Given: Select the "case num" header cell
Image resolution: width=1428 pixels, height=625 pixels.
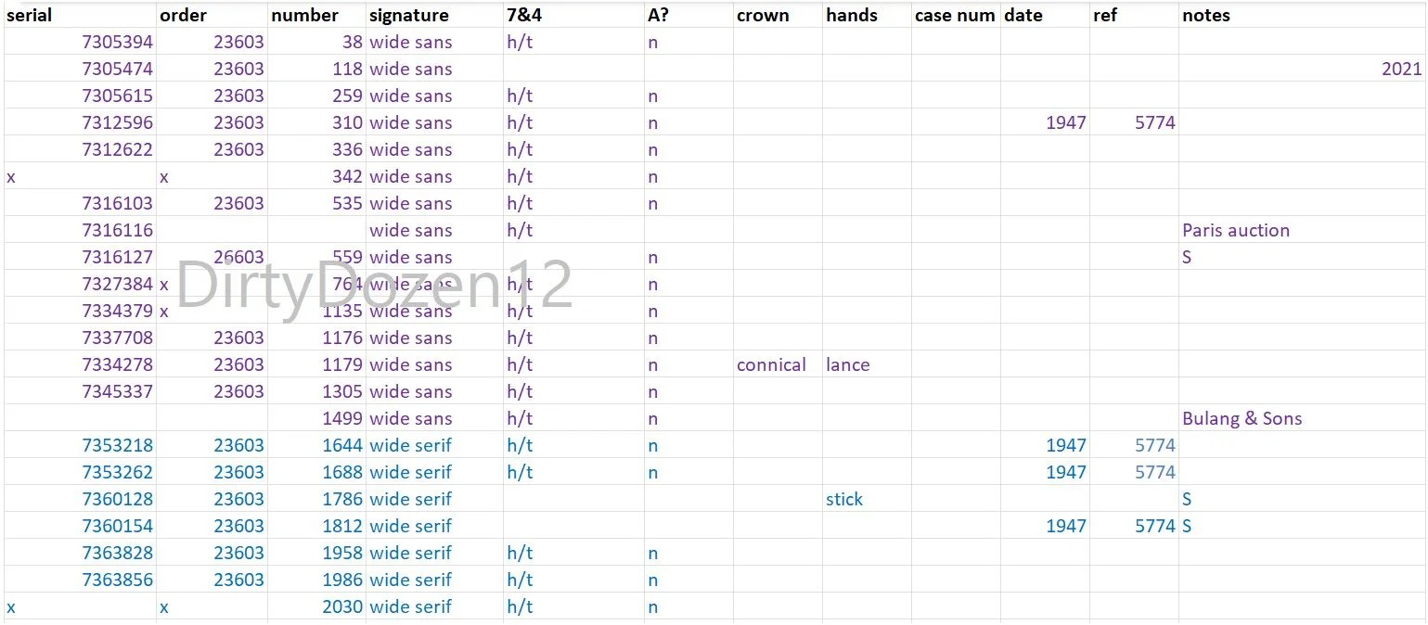Looking at the screenshot, I should coord(954,15).
